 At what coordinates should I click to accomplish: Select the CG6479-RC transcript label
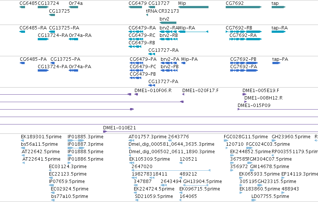[142, 35]
